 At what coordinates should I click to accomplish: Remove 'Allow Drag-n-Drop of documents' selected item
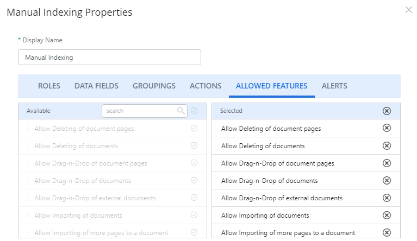(387, 181)
